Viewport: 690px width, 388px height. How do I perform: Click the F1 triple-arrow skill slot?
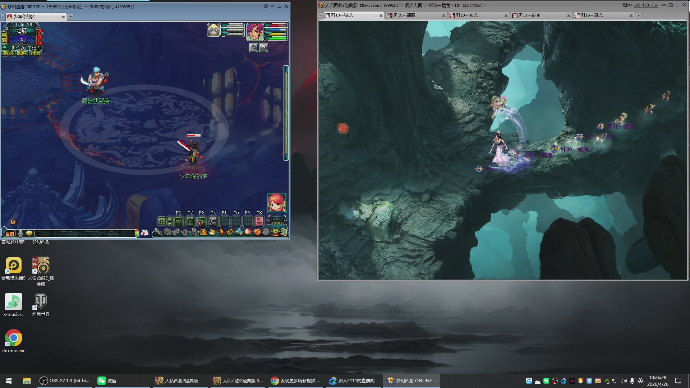point(179,221)
